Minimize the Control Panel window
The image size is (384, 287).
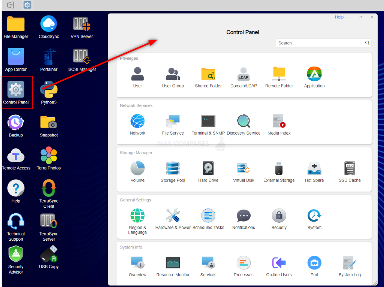pyautogui.click(x=350, y=17)
